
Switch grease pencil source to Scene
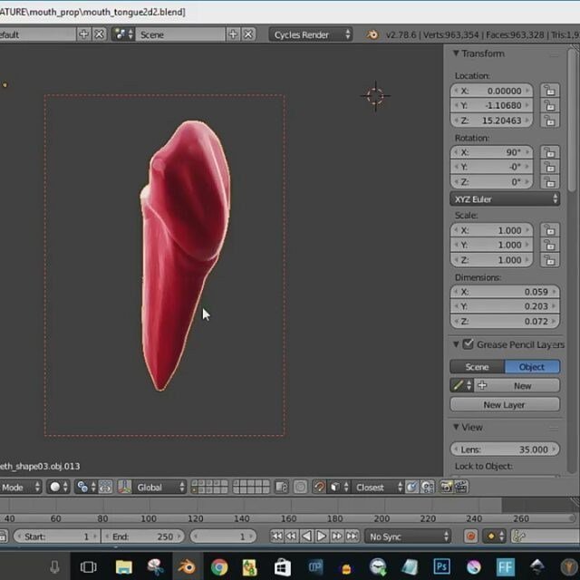478,366
